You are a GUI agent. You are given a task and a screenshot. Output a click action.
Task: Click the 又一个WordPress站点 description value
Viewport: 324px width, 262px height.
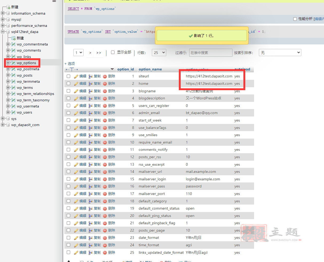pos(204,98)
